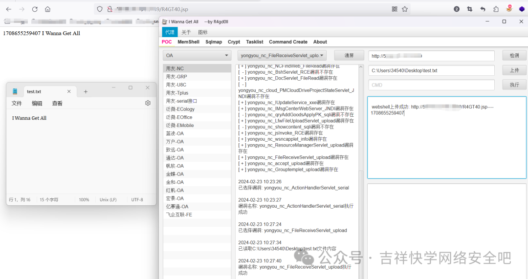
Task: Open the 文件 menu in Notepad
Action: click(17, 103)
